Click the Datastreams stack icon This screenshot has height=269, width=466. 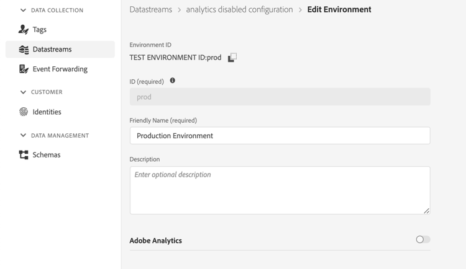tap(24, 50)
